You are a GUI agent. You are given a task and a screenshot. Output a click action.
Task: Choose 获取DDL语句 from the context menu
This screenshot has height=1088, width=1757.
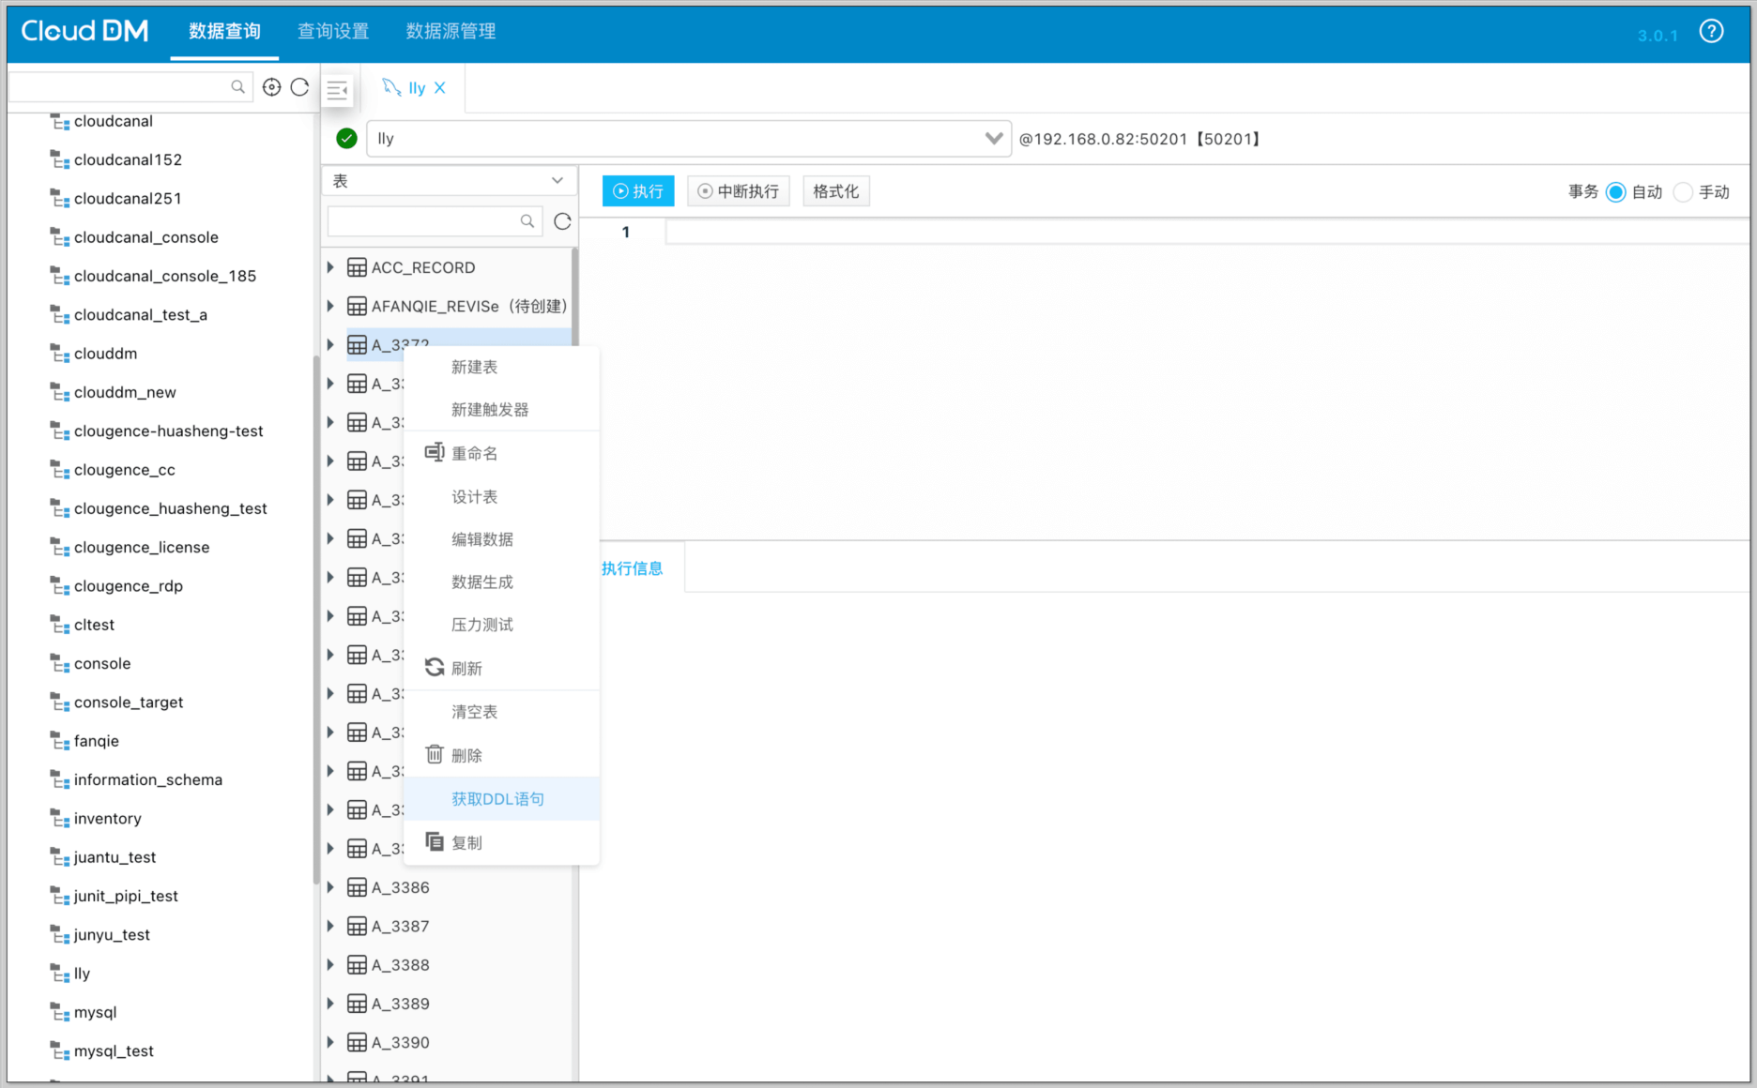coord(497,799)
